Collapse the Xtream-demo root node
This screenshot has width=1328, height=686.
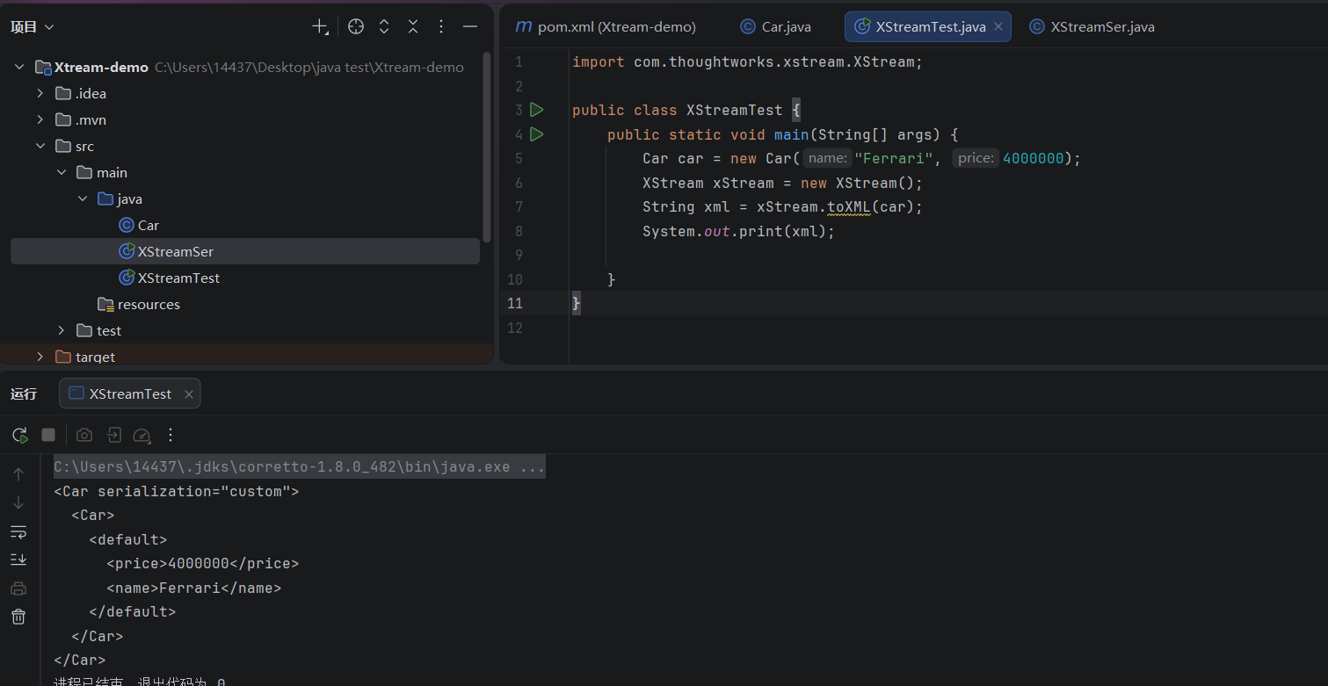[x=18, y=67]
